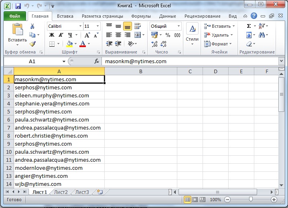Open the Файл tab
The image size is (288, 208).
[15, 16]
